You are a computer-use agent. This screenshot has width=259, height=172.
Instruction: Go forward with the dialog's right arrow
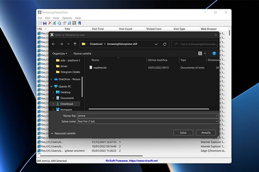(x=61, y=44)
